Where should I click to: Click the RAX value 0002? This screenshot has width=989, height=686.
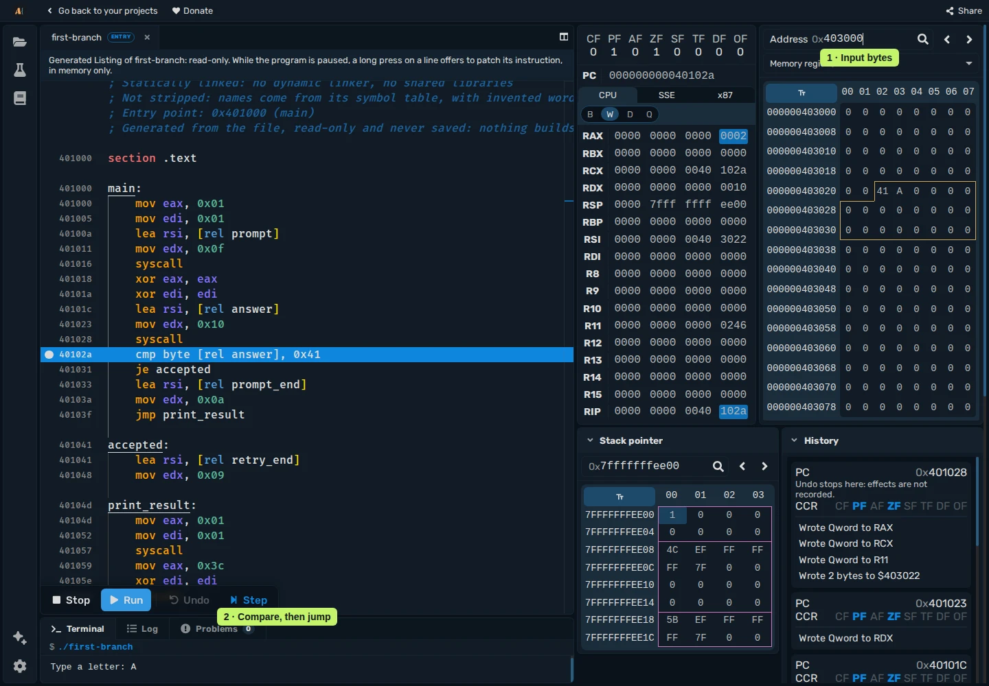tap(734, 136)
